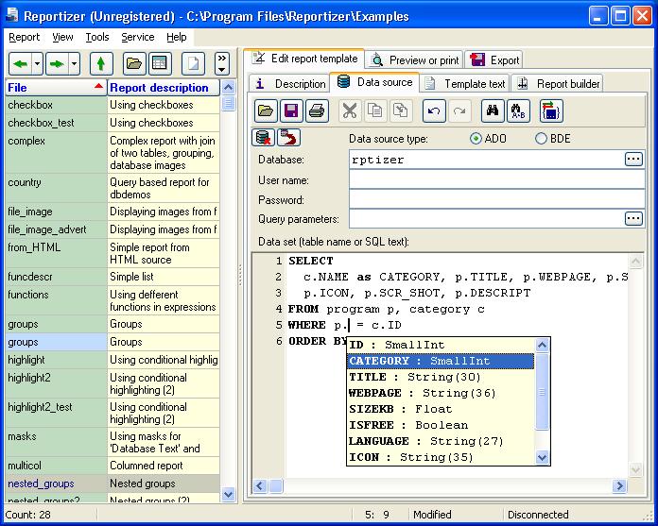
Task: Choose CATEGORY : SmallInt in autocomplete list
Action: tap(441, 361)
